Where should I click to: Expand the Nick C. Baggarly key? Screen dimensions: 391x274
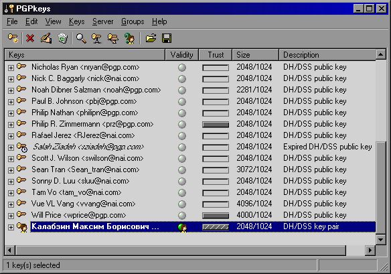click(11, 79)
